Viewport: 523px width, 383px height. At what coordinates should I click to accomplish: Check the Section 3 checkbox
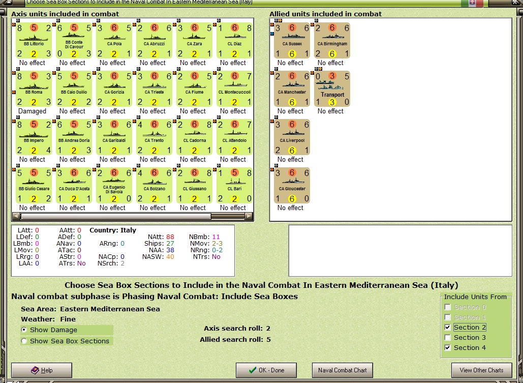[448, 338]
